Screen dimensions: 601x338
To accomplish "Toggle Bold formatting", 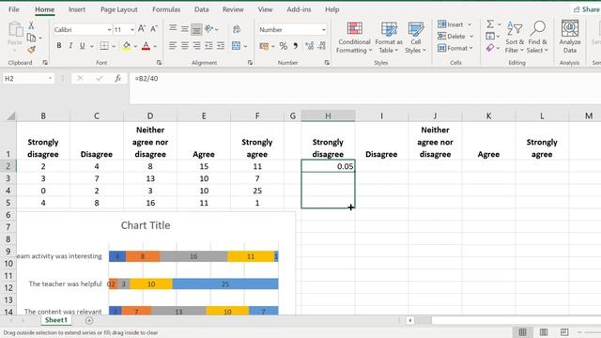I will coord(59,46).
